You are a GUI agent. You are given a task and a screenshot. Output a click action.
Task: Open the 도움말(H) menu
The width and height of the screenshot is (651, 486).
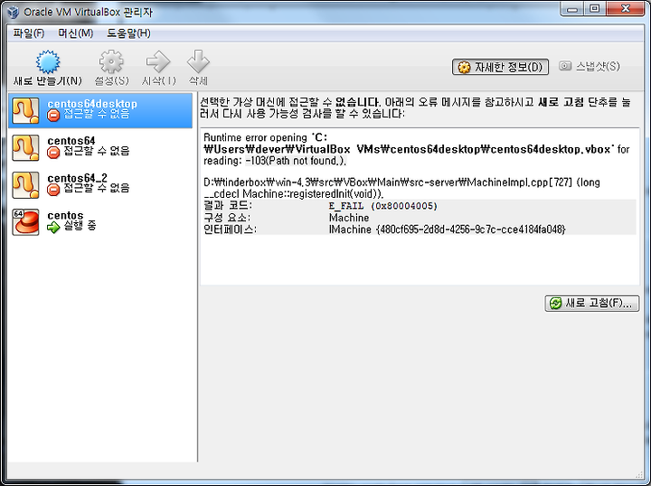pos(128,33)
